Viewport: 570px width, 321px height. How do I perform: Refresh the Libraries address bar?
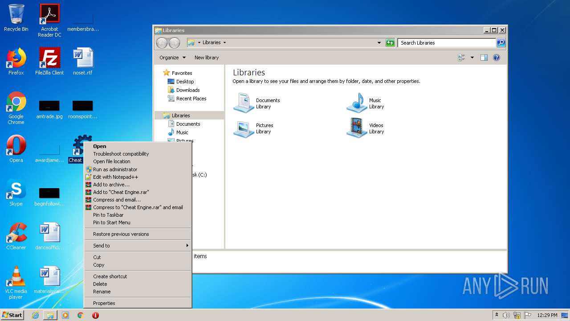coord(390,43)
